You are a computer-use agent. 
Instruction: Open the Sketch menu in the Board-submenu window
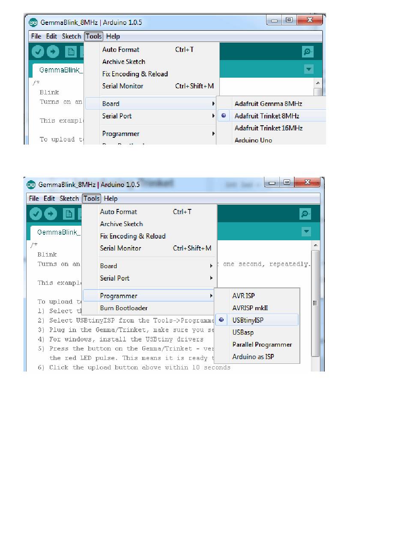pos(71,36)
